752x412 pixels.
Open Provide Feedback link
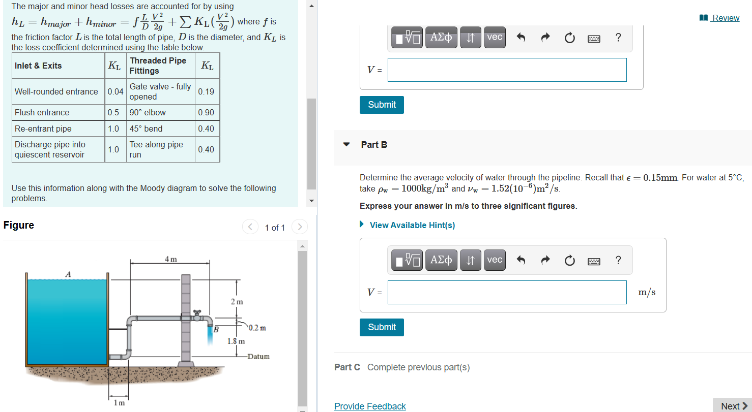[x=370, y=406]
